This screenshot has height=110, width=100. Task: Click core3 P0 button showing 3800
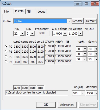[41, 47]
